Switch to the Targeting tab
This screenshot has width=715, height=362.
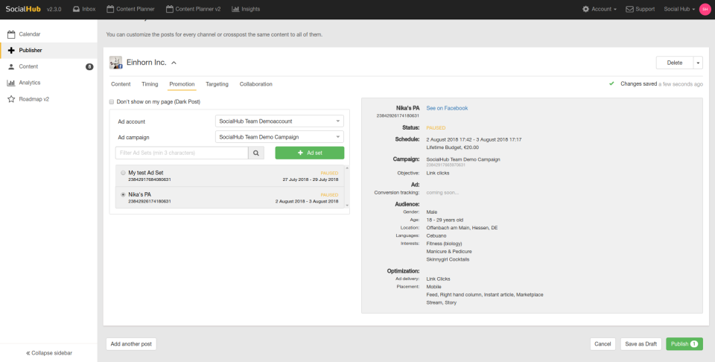[x=217, y=84]
